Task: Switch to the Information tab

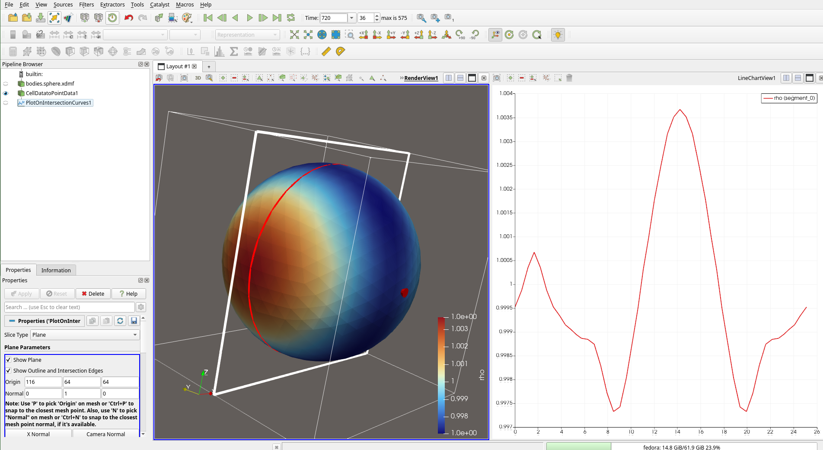Action: [56, 270]
